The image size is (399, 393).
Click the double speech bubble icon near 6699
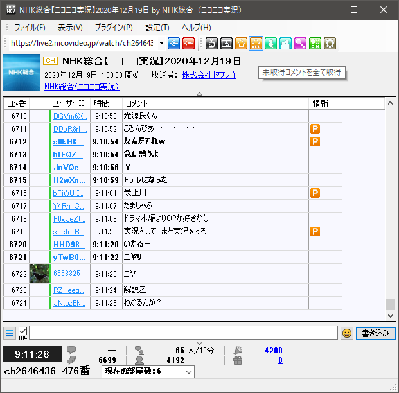71,360
